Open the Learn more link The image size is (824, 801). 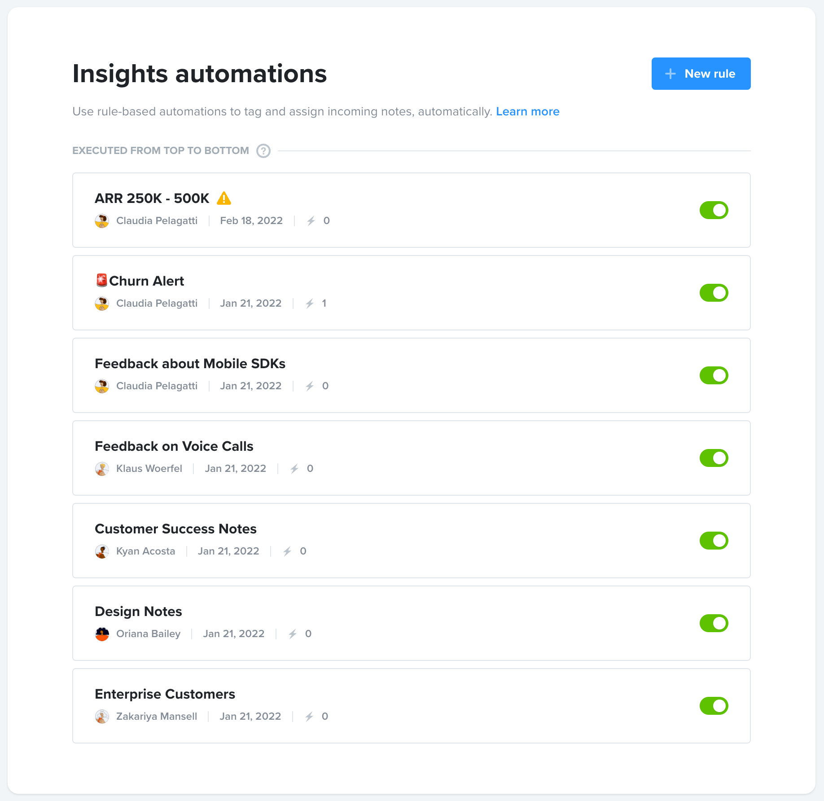pos(528,111)
